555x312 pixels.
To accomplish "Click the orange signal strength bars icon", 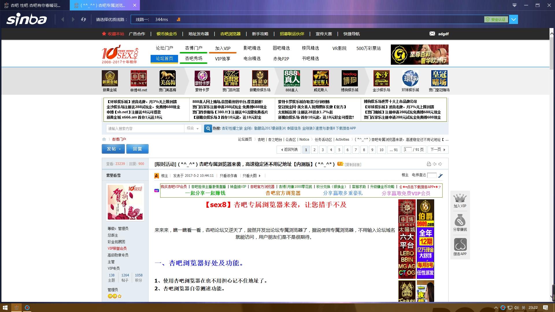I will click(x=178, y=19).
